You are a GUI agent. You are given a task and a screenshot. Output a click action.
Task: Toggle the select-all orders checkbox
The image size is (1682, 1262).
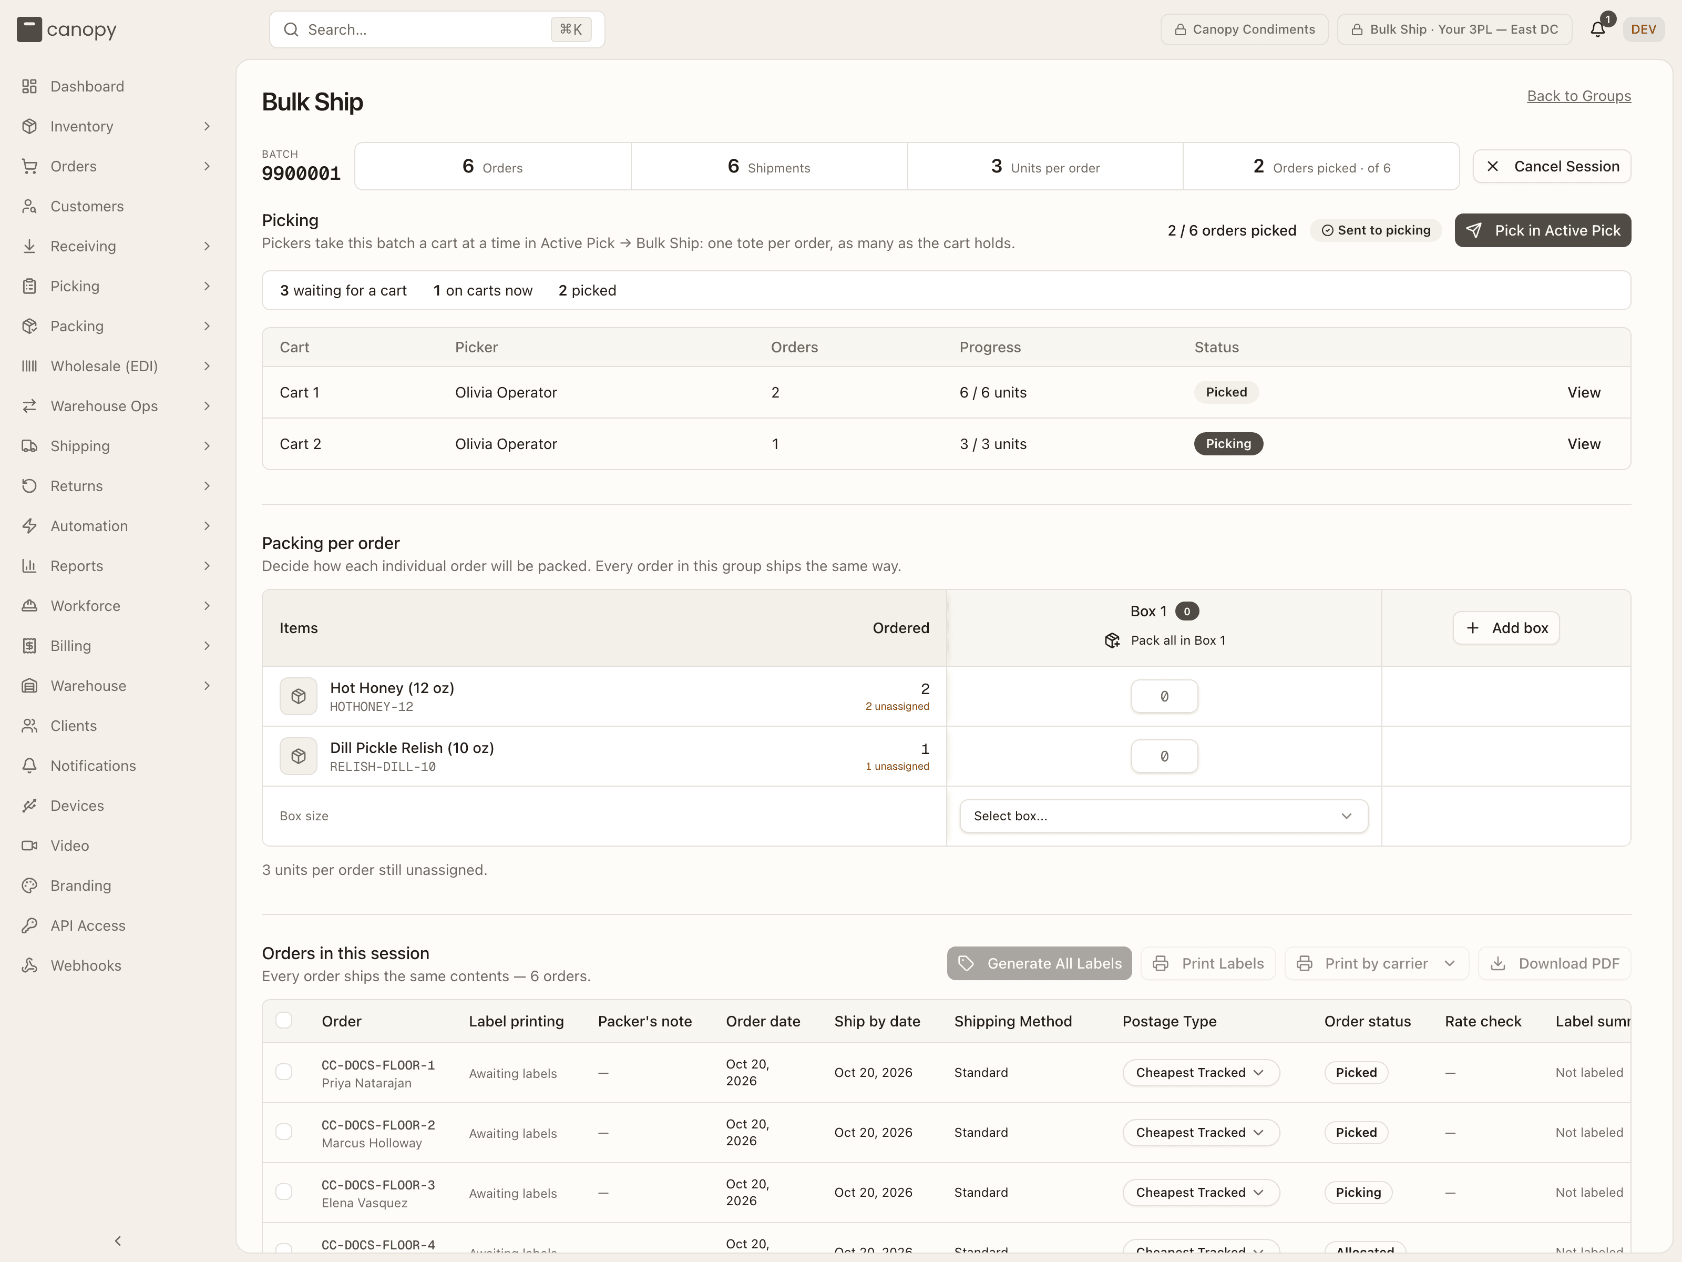pyautogui.click(x=284, y=1020)
